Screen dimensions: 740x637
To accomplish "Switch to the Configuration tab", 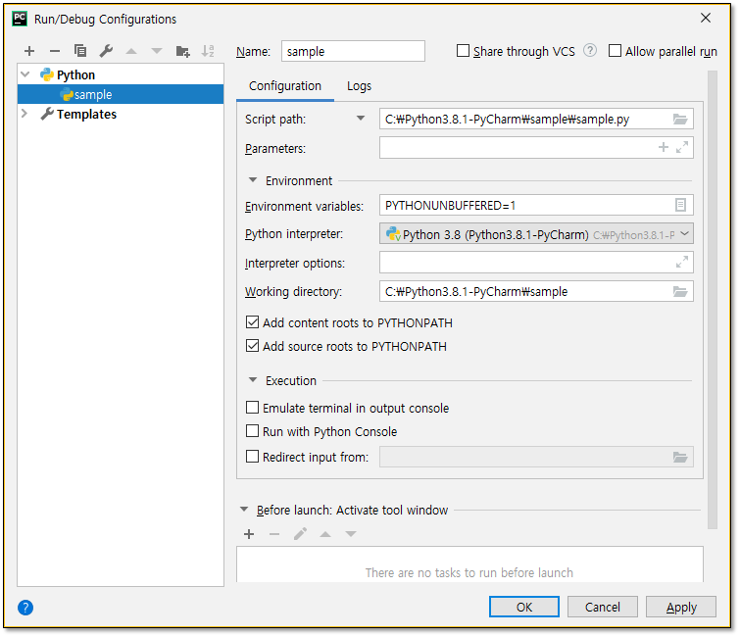I will tap(285, 86).
